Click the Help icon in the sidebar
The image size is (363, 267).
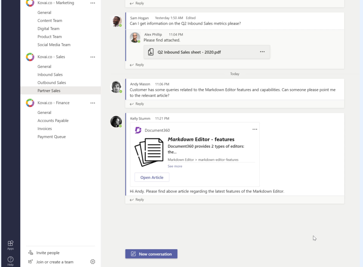coord(10,260)
